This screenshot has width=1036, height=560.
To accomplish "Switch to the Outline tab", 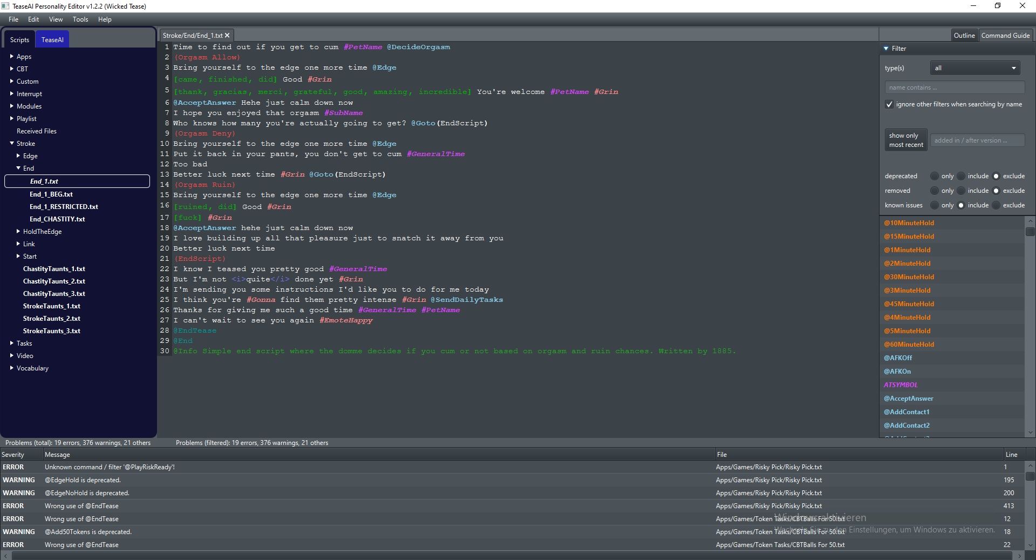I will 964,36.
